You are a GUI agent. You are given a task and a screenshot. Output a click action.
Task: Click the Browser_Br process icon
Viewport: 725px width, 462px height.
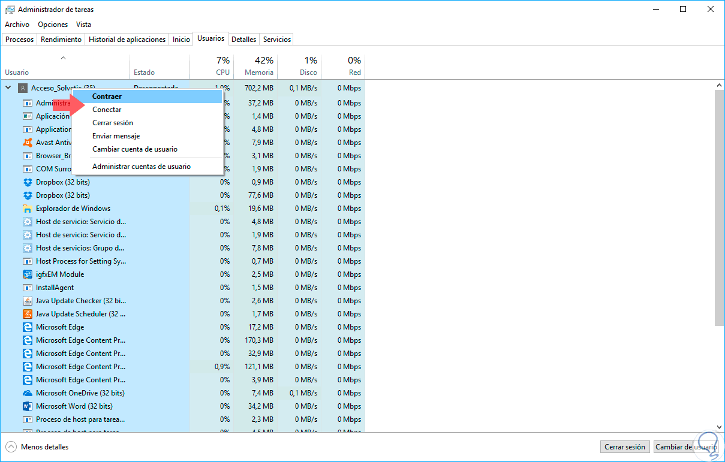pyautogui.click(x=27, y=156)
